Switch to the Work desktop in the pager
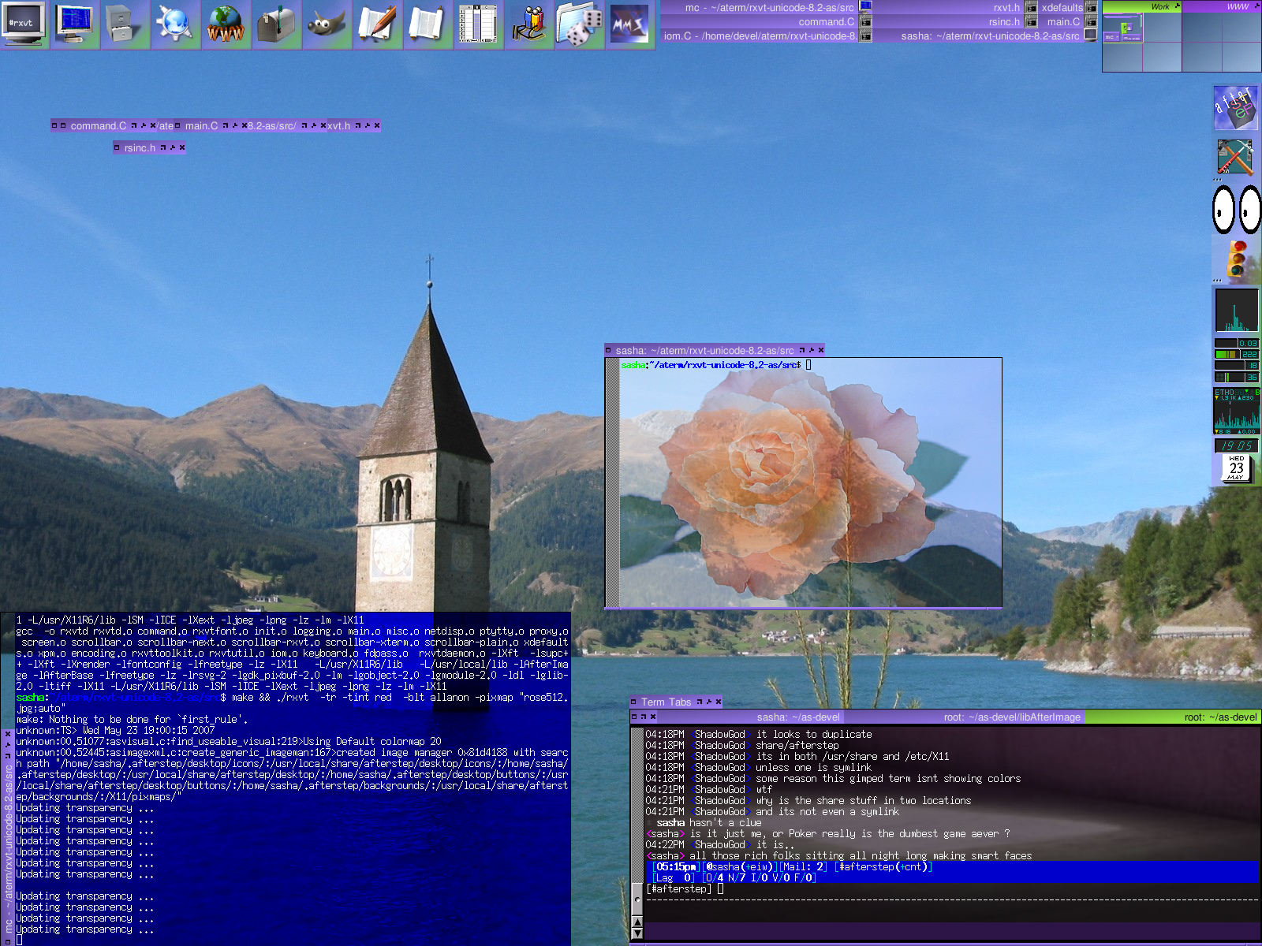 (1142, 6)
